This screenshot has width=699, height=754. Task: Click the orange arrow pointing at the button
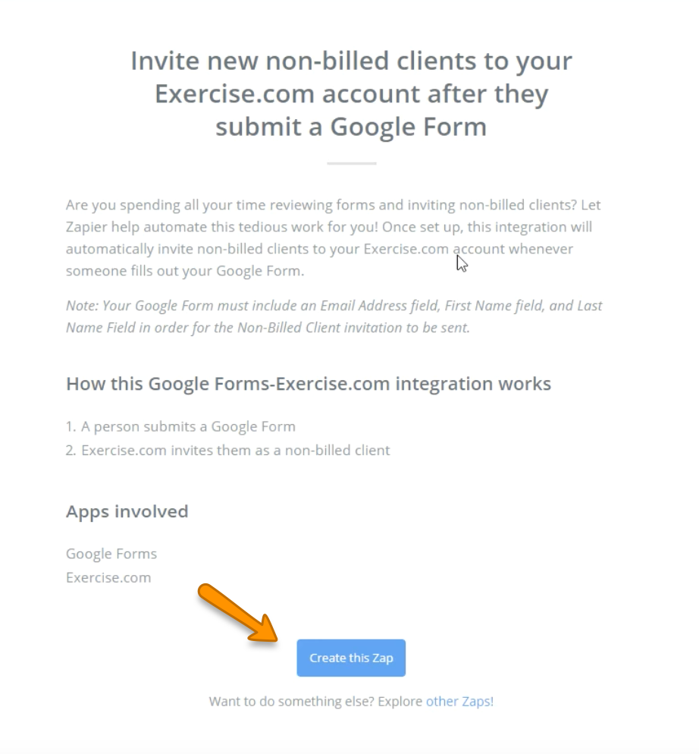237,613
